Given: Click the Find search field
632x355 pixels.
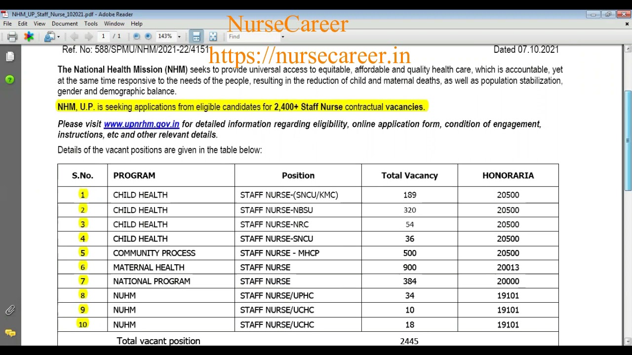Looking at the screenshot, I should tap(253, 36).
